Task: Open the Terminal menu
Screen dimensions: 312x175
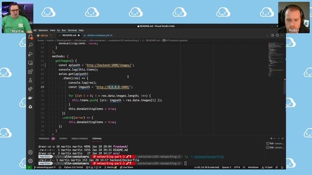Action: coord(72,30)
